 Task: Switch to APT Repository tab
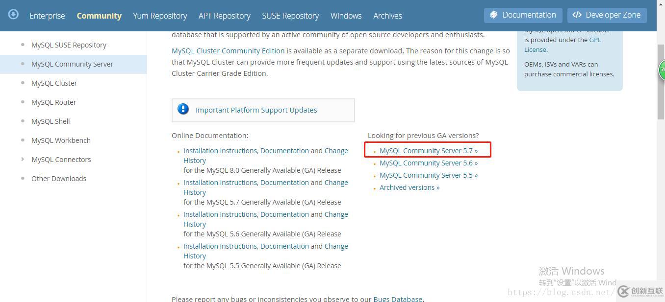pos(225,16)
